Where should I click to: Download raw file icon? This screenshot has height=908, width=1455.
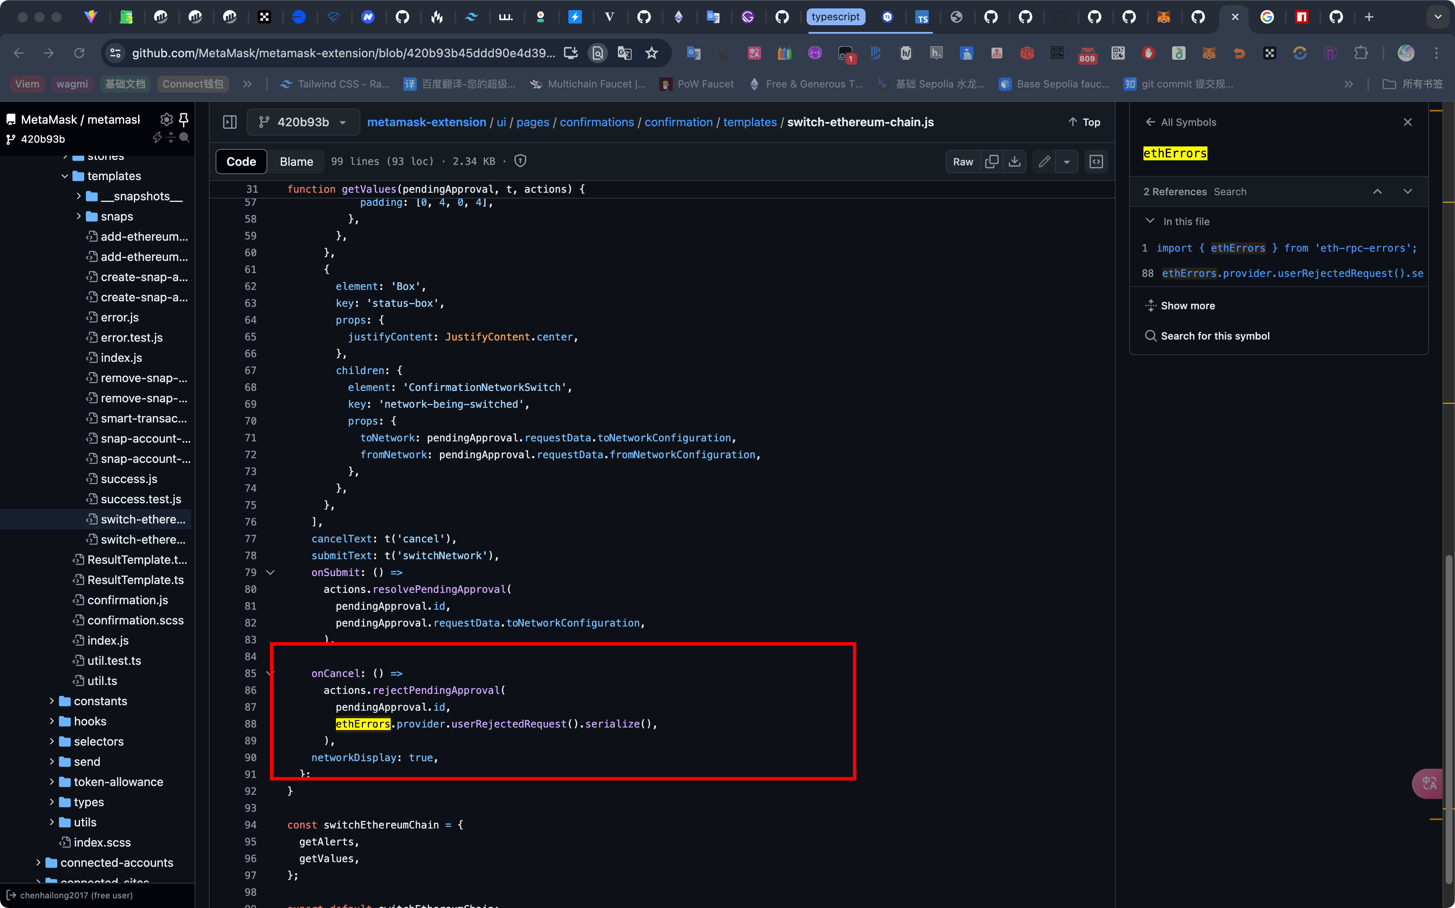(1015, 162)
